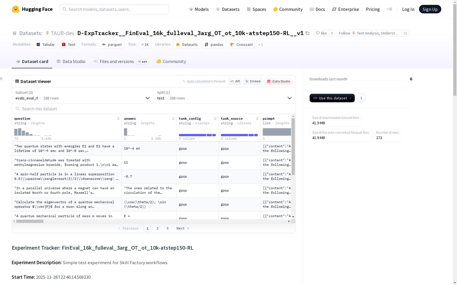Screen dimensions: 457x285
Task: Click the Previous page button
Action: point(128,228)
